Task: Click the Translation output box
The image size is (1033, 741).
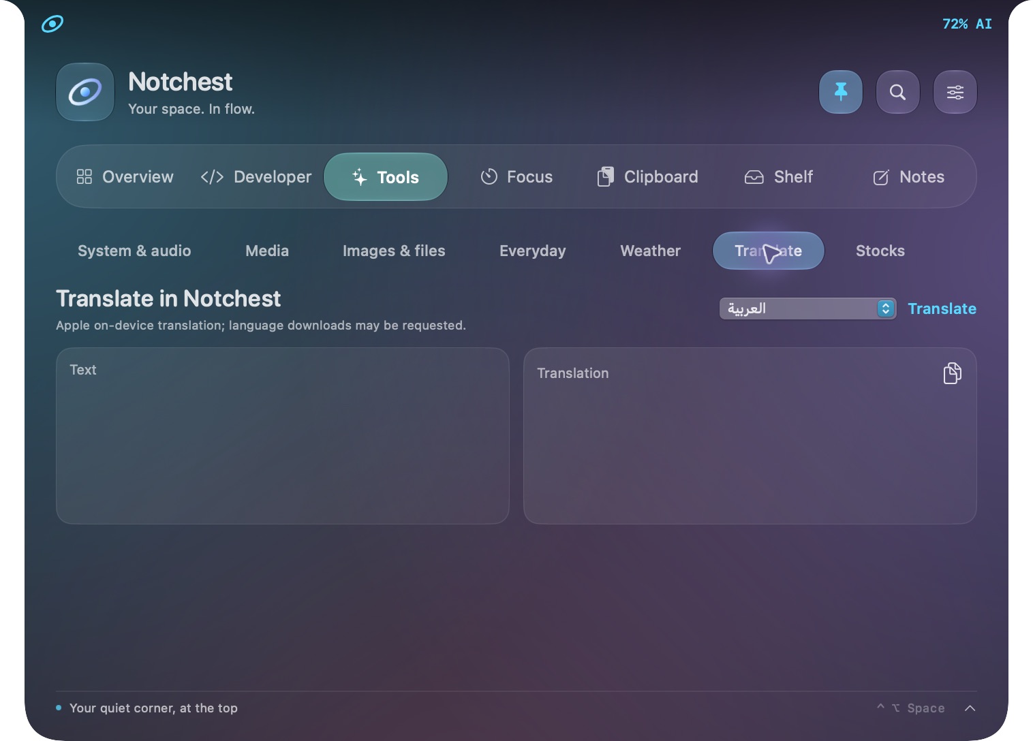Action: click(x=750, y=436)
